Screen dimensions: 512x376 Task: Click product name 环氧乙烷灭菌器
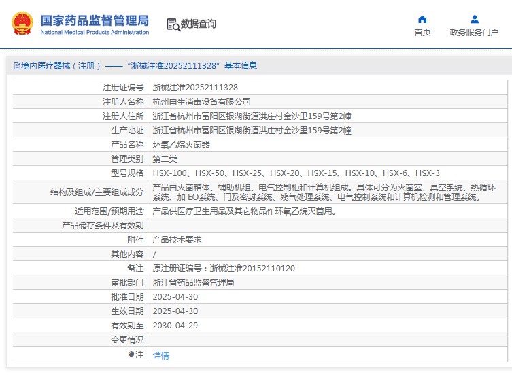pos(181,144)
